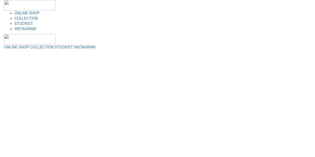Click the bullet point beside COLLECTION
Image resolution: width=315 pixels, height=157 pixels.
11,19
